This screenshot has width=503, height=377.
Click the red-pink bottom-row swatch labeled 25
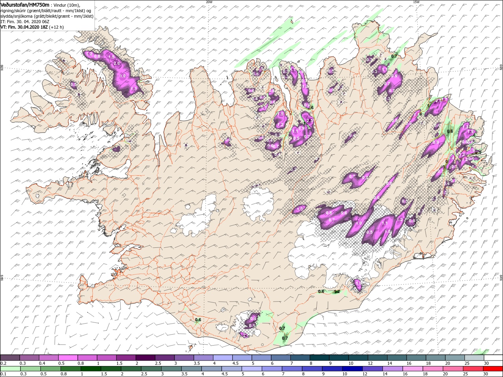[x=473, y=369]
